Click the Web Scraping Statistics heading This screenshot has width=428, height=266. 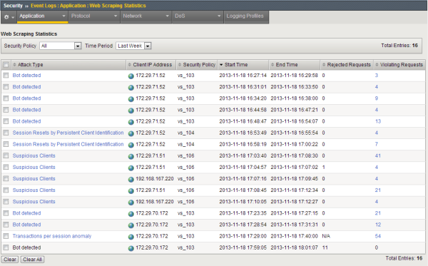(x=29, y=34)
